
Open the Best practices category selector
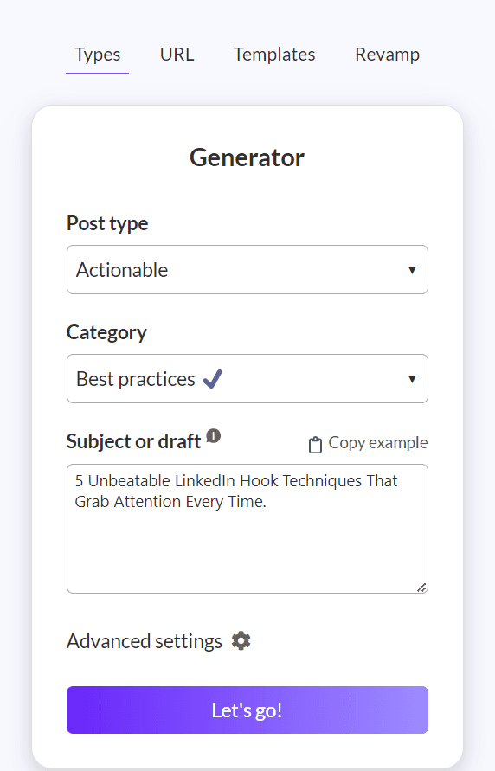tap(247, 379)
